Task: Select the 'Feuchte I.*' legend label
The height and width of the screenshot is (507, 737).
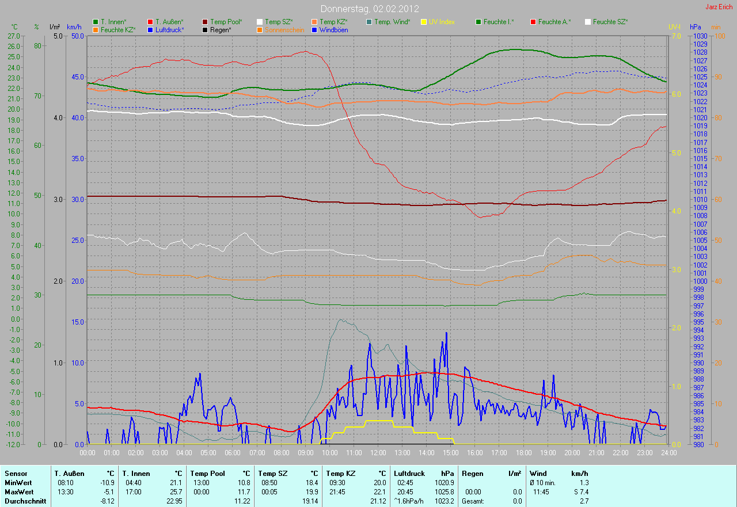Action: tap(499, 22)
